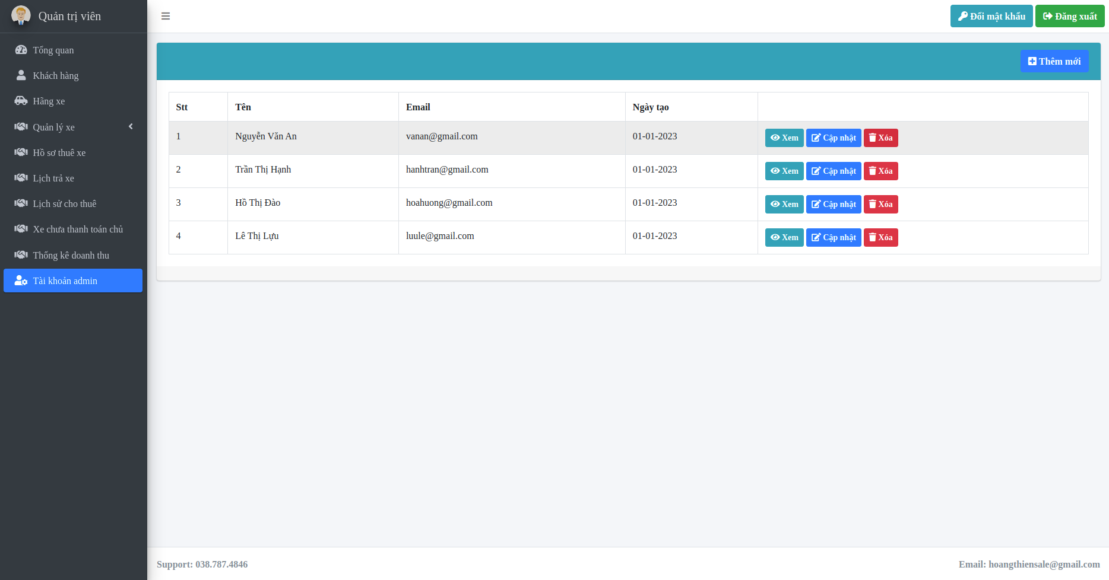1109x580 pixels.
Task: Go to Lịch sử cho thuê
Action: (x=64, y=203)
